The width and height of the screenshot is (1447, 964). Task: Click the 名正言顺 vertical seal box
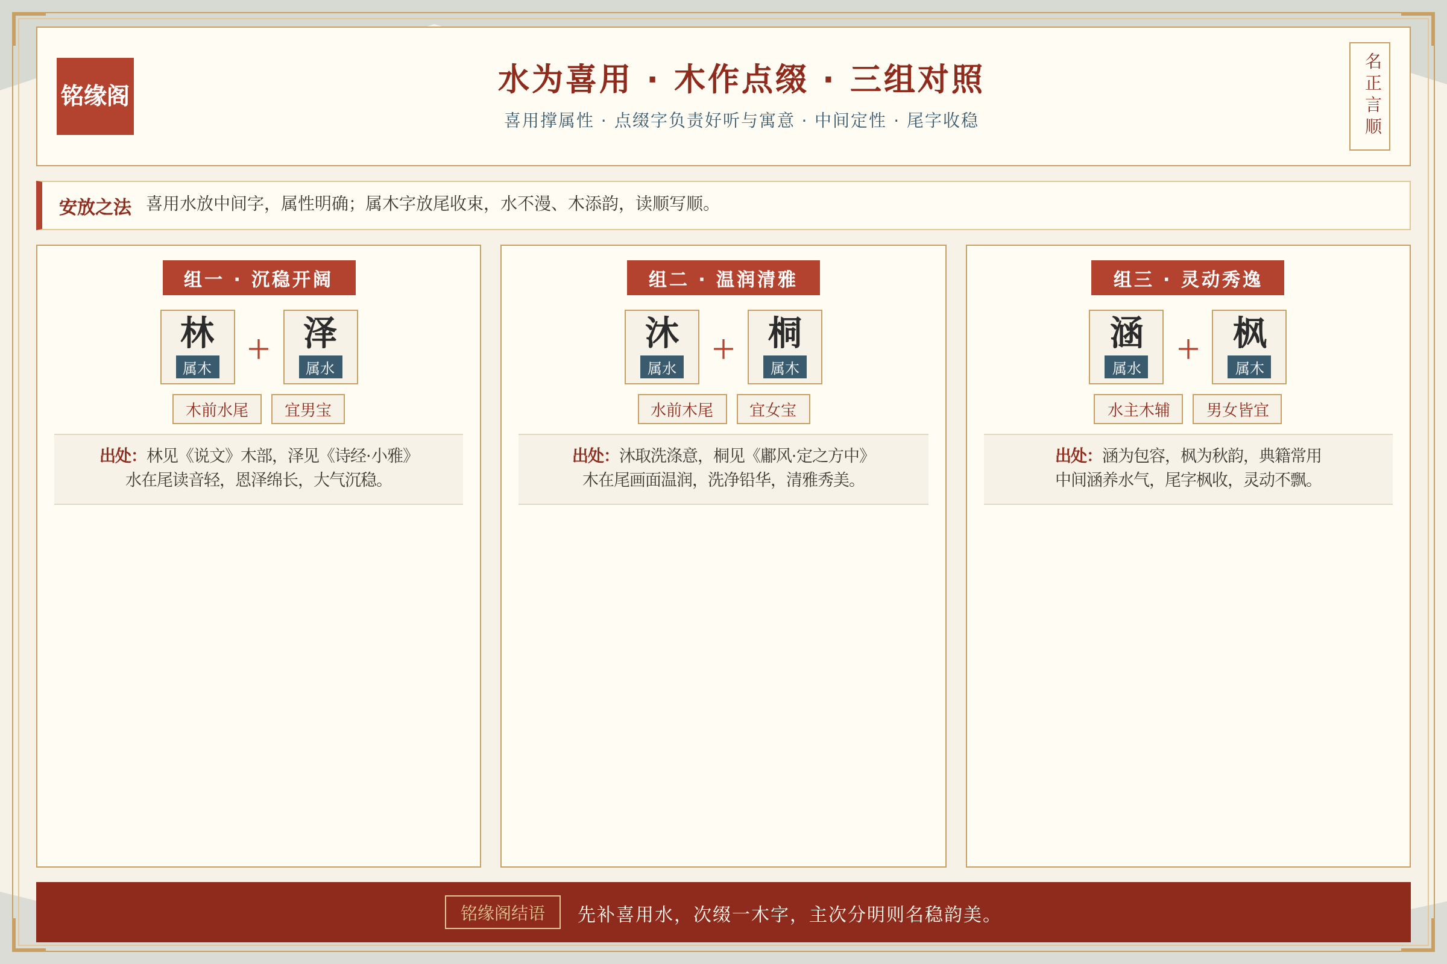(1369, 96)
